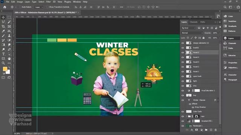Hide the Asset 5 layer

(183, 52)
